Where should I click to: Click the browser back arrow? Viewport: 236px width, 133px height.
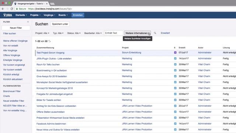pyautogui.click(x=3, y=9)
